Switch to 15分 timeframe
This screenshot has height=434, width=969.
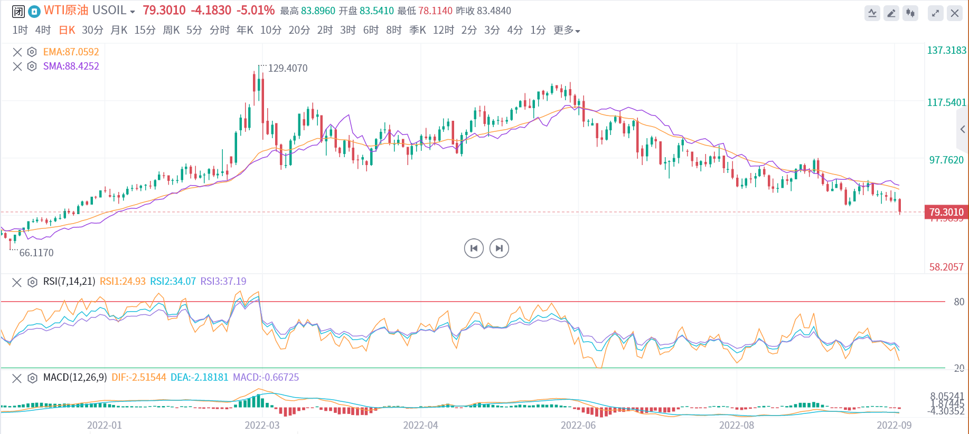point(145,30)
